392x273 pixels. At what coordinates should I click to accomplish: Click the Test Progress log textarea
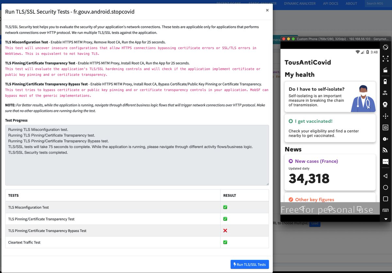[x=137, y=155]
